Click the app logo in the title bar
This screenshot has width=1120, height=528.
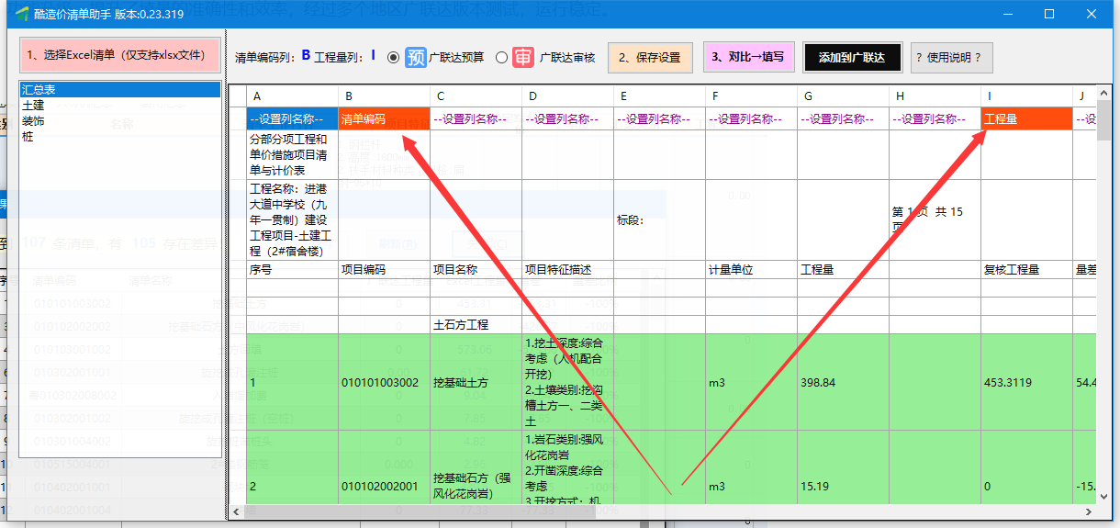pos(10,14)
